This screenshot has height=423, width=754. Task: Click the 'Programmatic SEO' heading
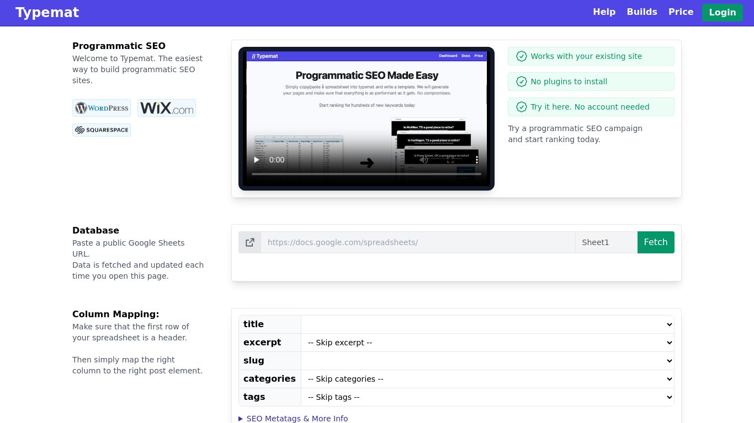[119, 46]
